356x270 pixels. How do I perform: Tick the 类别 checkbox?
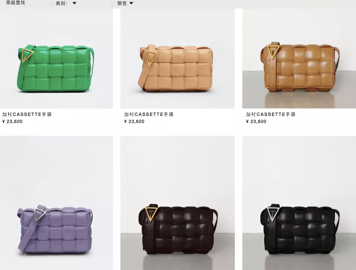(x=51, y=3)
